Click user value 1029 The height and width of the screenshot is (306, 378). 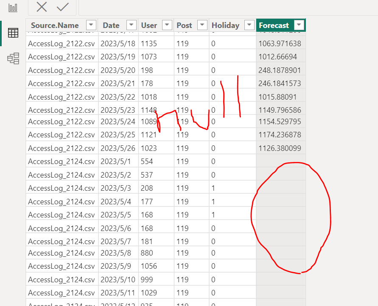coord(149,293)
